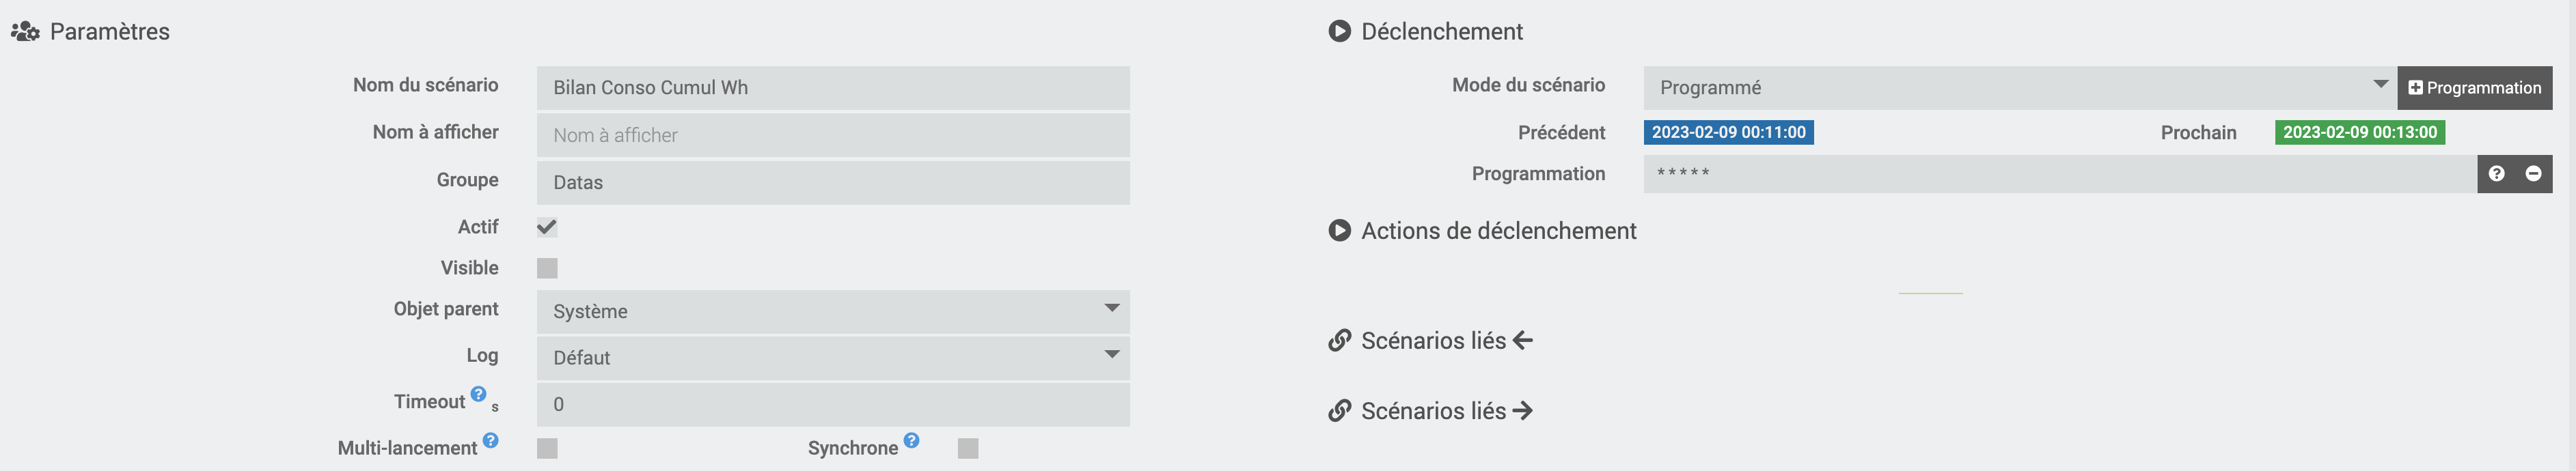Click the Déclenchement play circle icon
This screenshot has height=471, width=2576.
(1339, 31)
